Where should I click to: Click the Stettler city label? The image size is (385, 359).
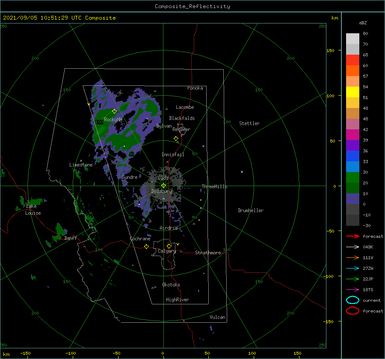pyautogui.click(x=249, y=123)
